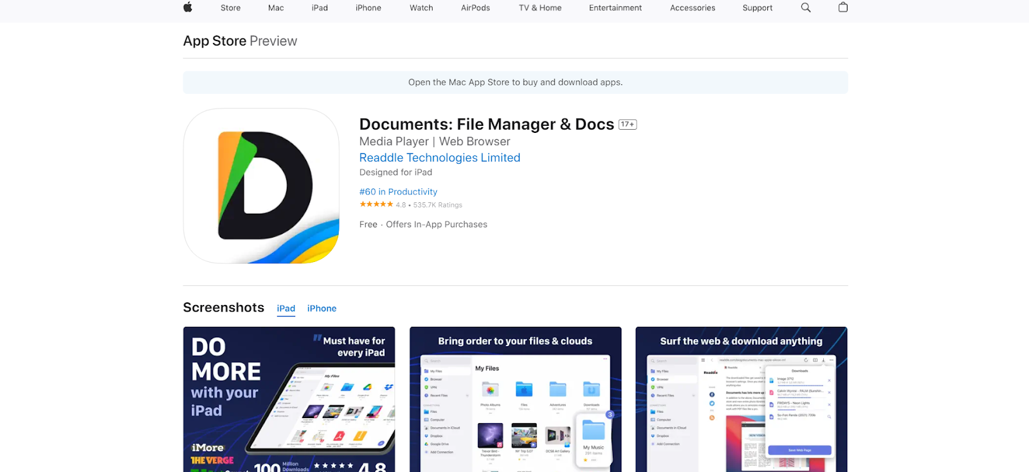Screen dimensions: 1029x472
Task: Open the Watch menu
Action: pyautogui.click(x=421, y=8)
